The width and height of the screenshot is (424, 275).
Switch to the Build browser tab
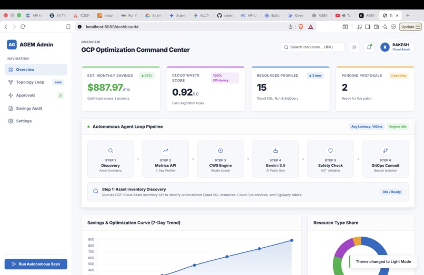(x=272, y=15)
